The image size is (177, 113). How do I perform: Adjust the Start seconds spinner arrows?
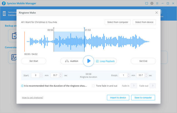pyautogui.click(x=61, y=75)
